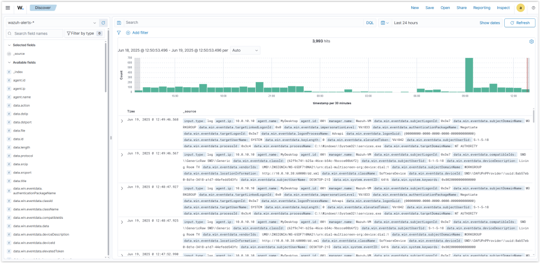Select the data.protocol field

pyautogui.click(x=23, y=156)
